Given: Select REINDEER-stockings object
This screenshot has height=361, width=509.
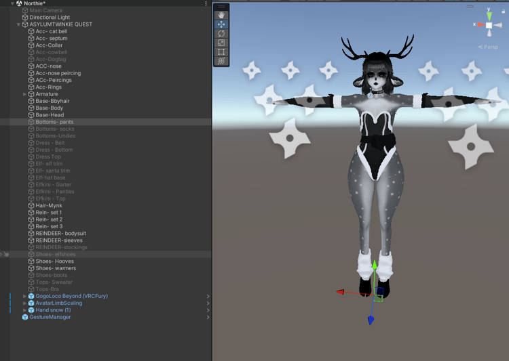Looking at the screenshot, I should coord(61,248).
